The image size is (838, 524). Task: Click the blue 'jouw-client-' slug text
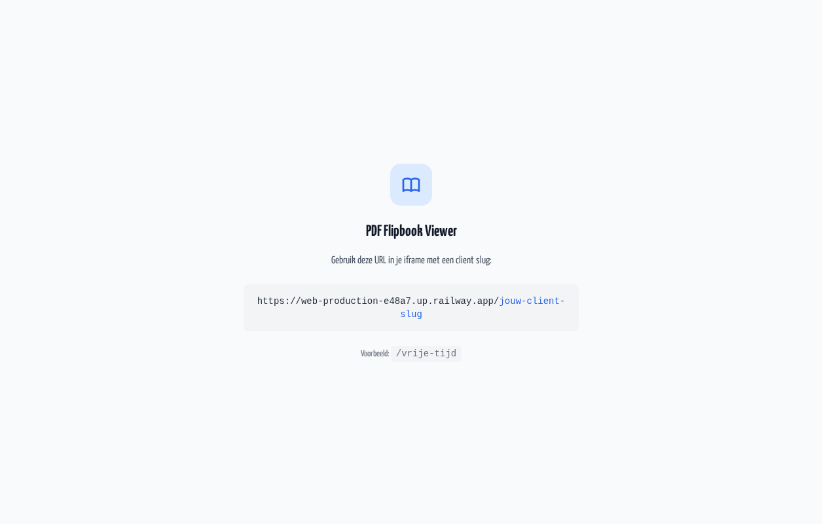532,301
